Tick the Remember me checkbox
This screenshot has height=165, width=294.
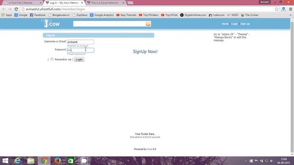coord(52,59)
